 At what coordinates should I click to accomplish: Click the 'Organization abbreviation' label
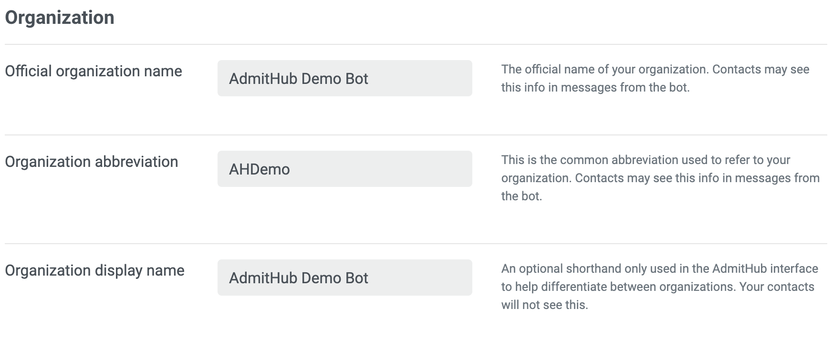point(92,162)
